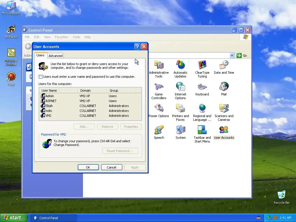This screenshot has height=222, width=296.
Task: Open the Recycle Bin
Action: 282,197
